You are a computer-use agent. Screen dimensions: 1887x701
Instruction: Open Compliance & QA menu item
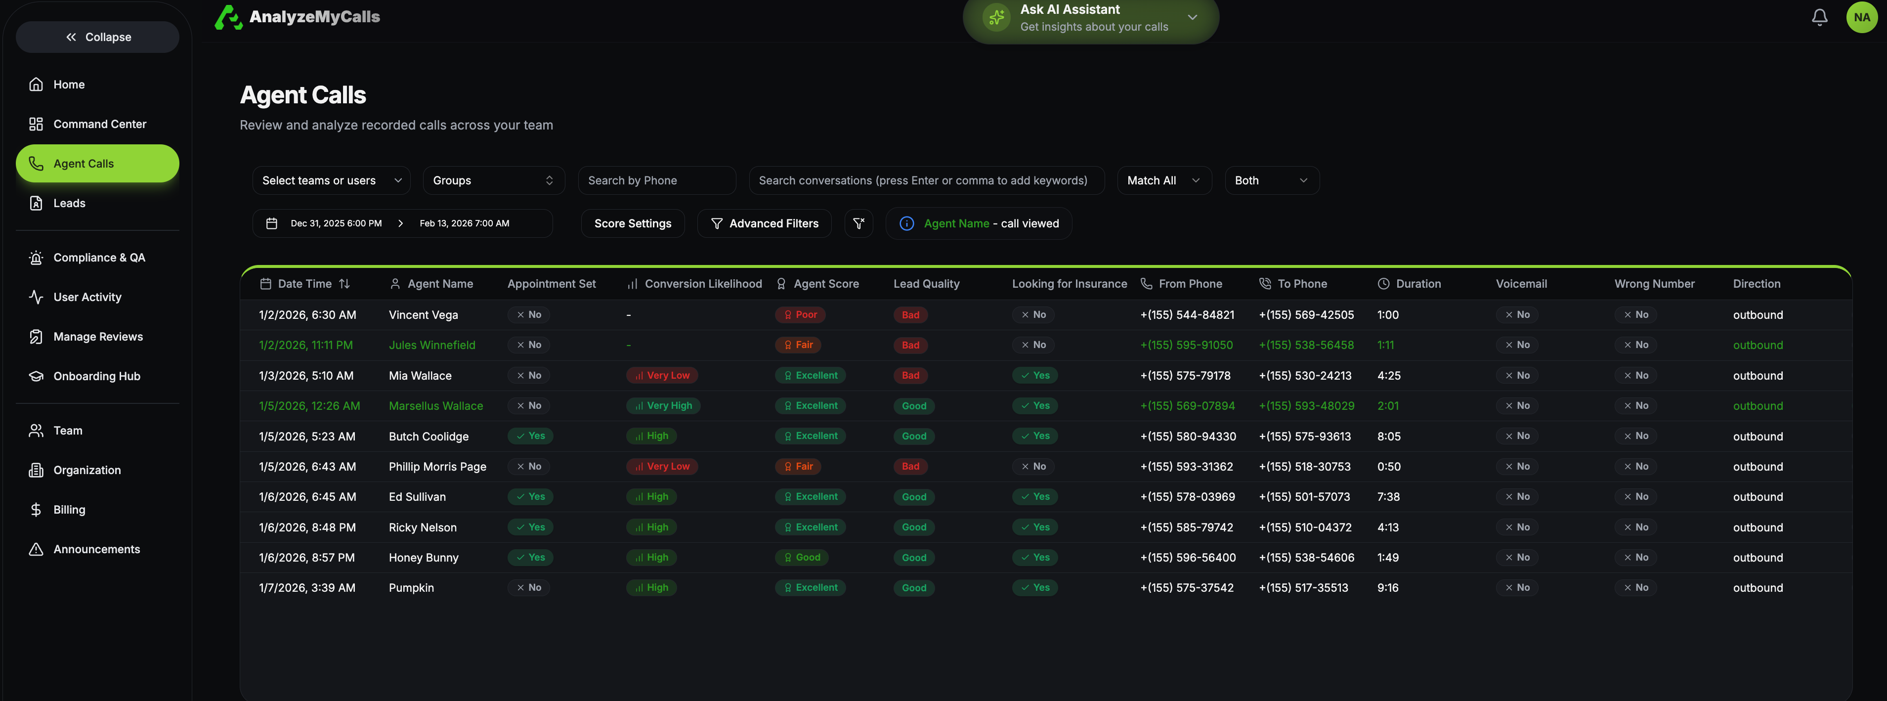click(x=99, y=257)
